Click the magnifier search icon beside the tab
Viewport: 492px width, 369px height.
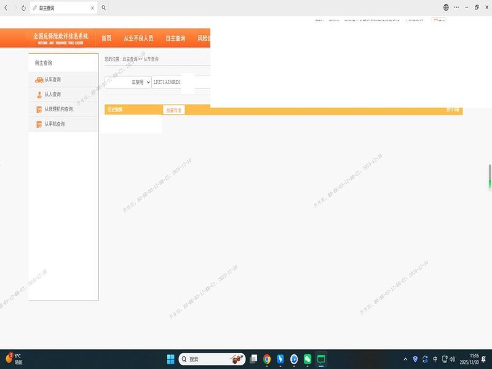coord(103,7)
